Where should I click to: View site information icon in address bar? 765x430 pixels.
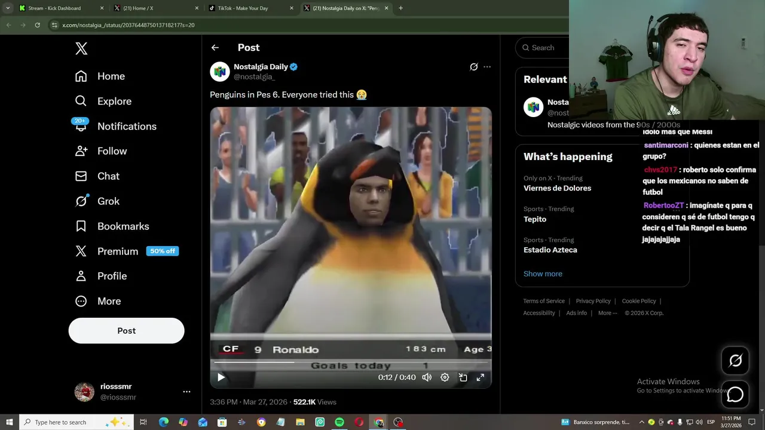(x=54, y=25)
